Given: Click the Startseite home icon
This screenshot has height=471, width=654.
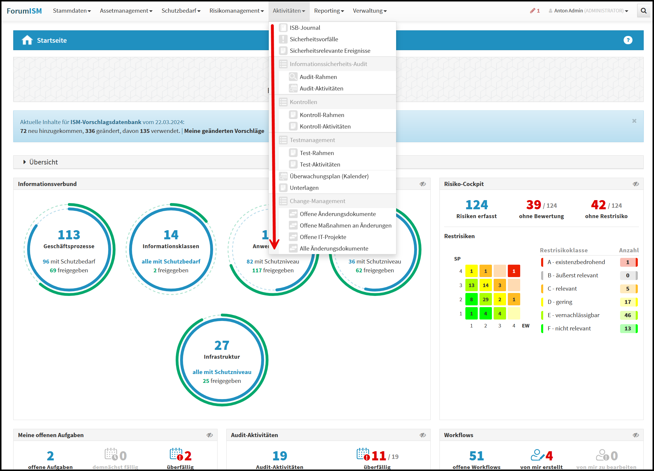Looking at the screenshot, I should click(x=27, y=40).
